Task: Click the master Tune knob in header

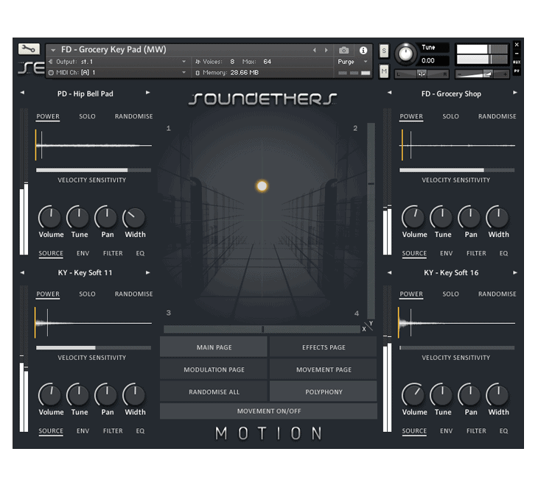Action: [x=405, y=54]
